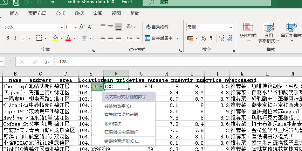Screen dimensions: 302x151
Task: Select Middle Align icon
Action: [x=111, y=27]
